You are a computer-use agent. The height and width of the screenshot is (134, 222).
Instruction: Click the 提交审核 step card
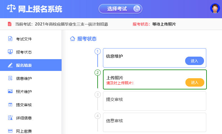154,101
